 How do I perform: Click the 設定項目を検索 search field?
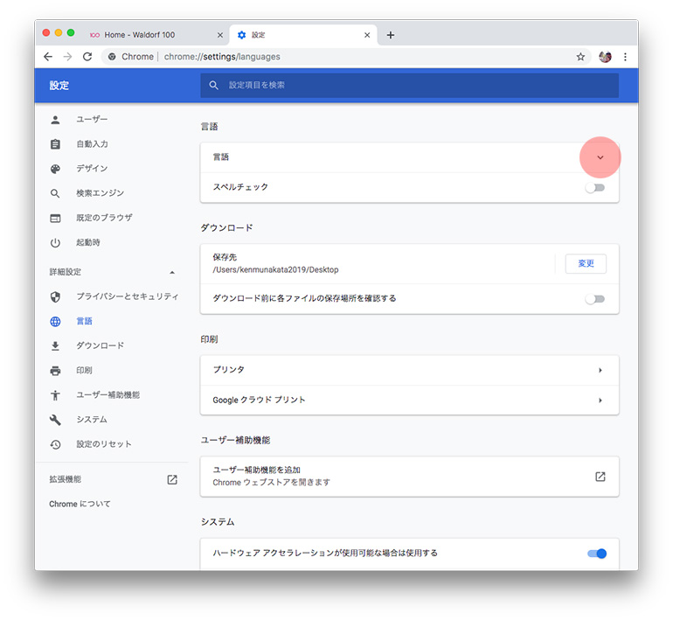click(x=411, y=85)
